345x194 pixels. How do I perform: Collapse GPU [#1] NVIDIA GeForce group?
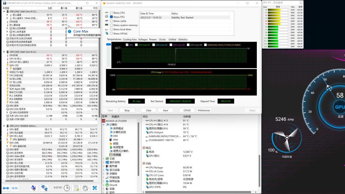[x=4, y=126]
